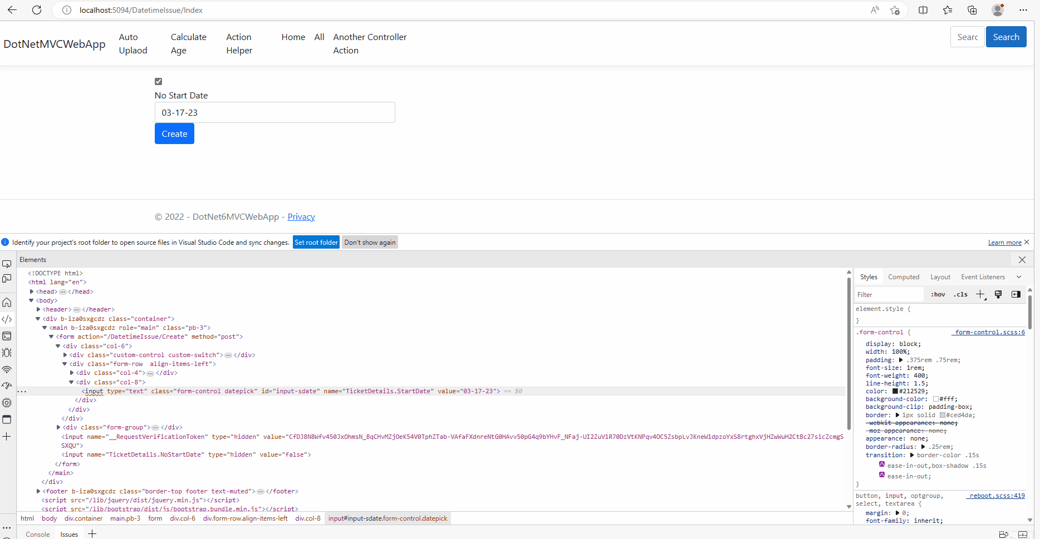
Task: Open the Performance gauge tool
Action: point(7,385)
